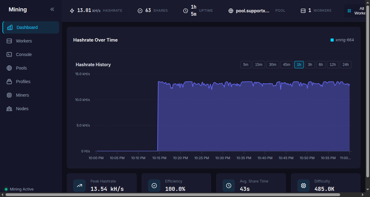Click the Workers server icon in sidebar
Viewport: 370px width, 197px height.
click(9, 41)
